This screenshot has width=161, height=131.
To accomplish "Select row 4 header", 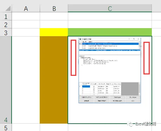I will (6, 80).
